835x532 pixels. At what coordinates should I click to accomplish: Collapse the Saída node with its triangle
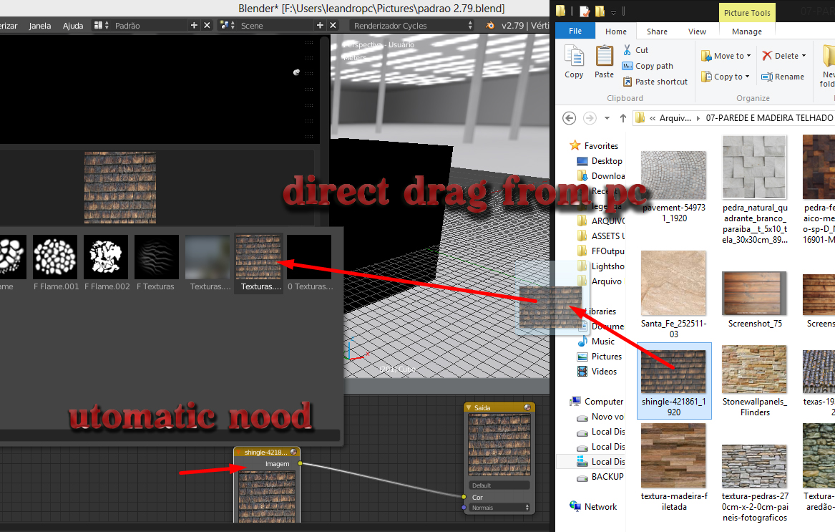(469, 408)
